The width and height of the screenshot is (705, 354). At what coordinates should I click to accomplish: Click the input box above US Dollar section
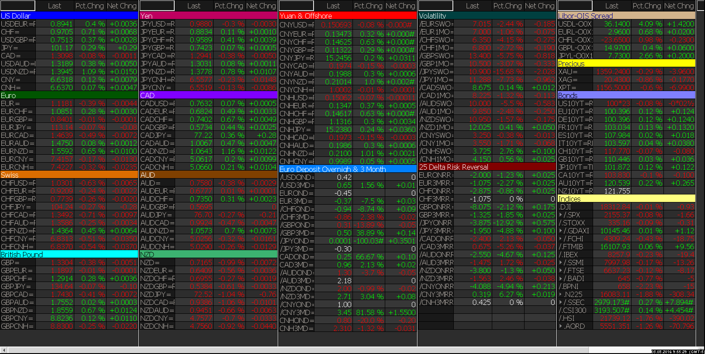[x=18, y=6]
